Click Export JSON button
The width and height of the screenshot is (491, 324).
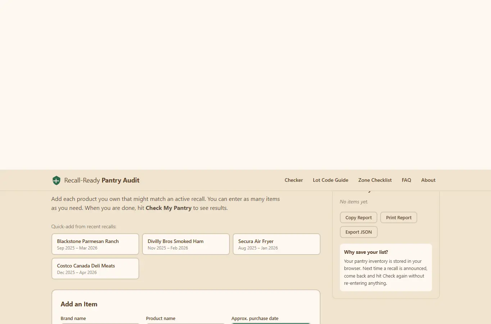[x=359, y=232]
